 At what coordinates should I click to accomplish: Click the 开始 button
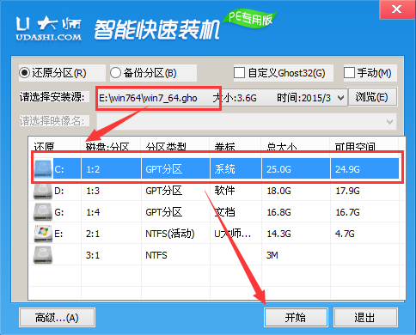296,318
